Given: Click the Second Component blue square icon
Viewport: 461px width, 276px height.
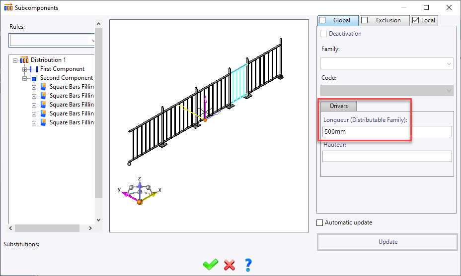Looking at the screenshot, I should pyautogui.click(x=34, y=78).
